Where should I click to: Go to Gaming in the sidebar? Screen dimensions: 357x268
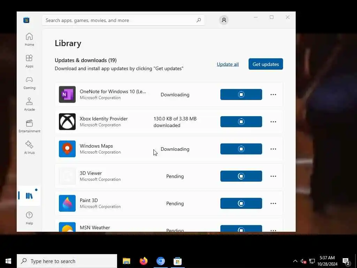[29, 83]
